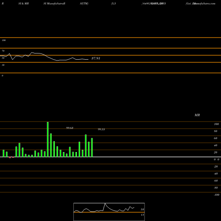221x221 pixels.
Task: Click the 60 label on MR axis
Action: [x=216, y=138]
